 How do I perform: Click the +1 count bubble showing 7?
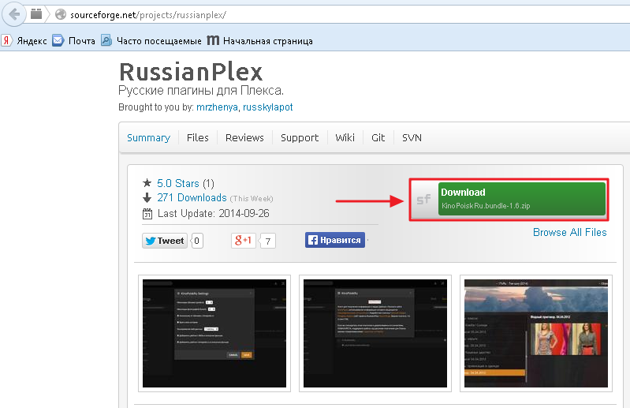(267, 241)
